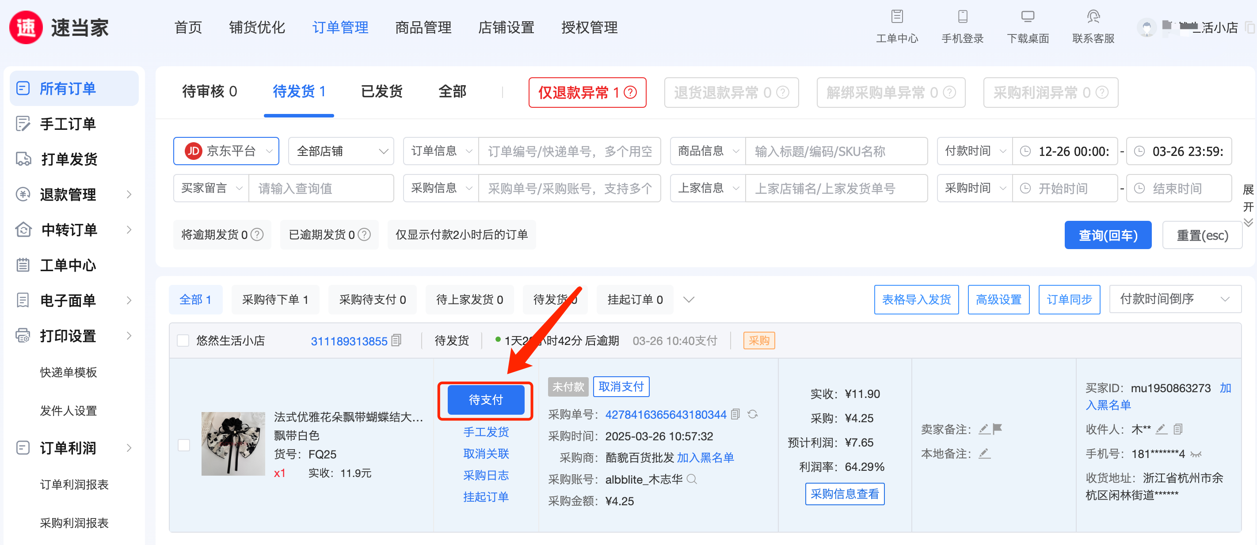Viewport: 1257px width, 545px height.
Task: Reveal phone number with the eye icon
Action: pyautogui.click(x=1196, y=454)
